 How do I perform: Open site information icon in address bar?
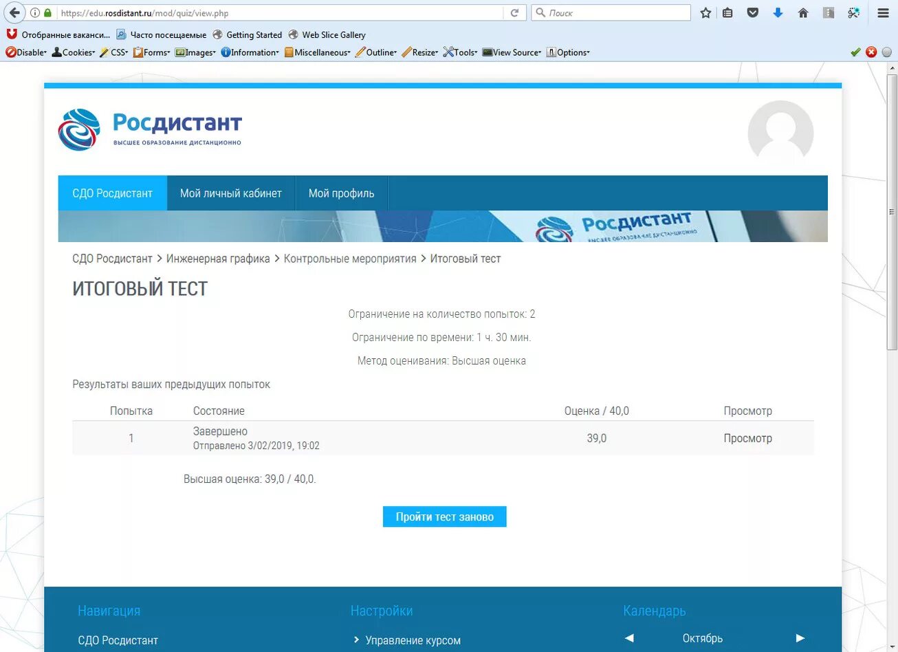pyautogui.click(x=35, y=13)
